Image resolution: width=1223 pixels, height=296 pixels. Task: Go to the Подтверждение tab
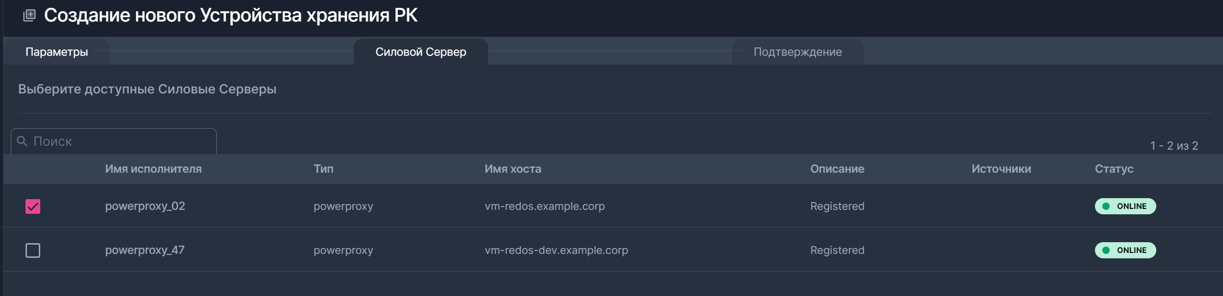797,52
